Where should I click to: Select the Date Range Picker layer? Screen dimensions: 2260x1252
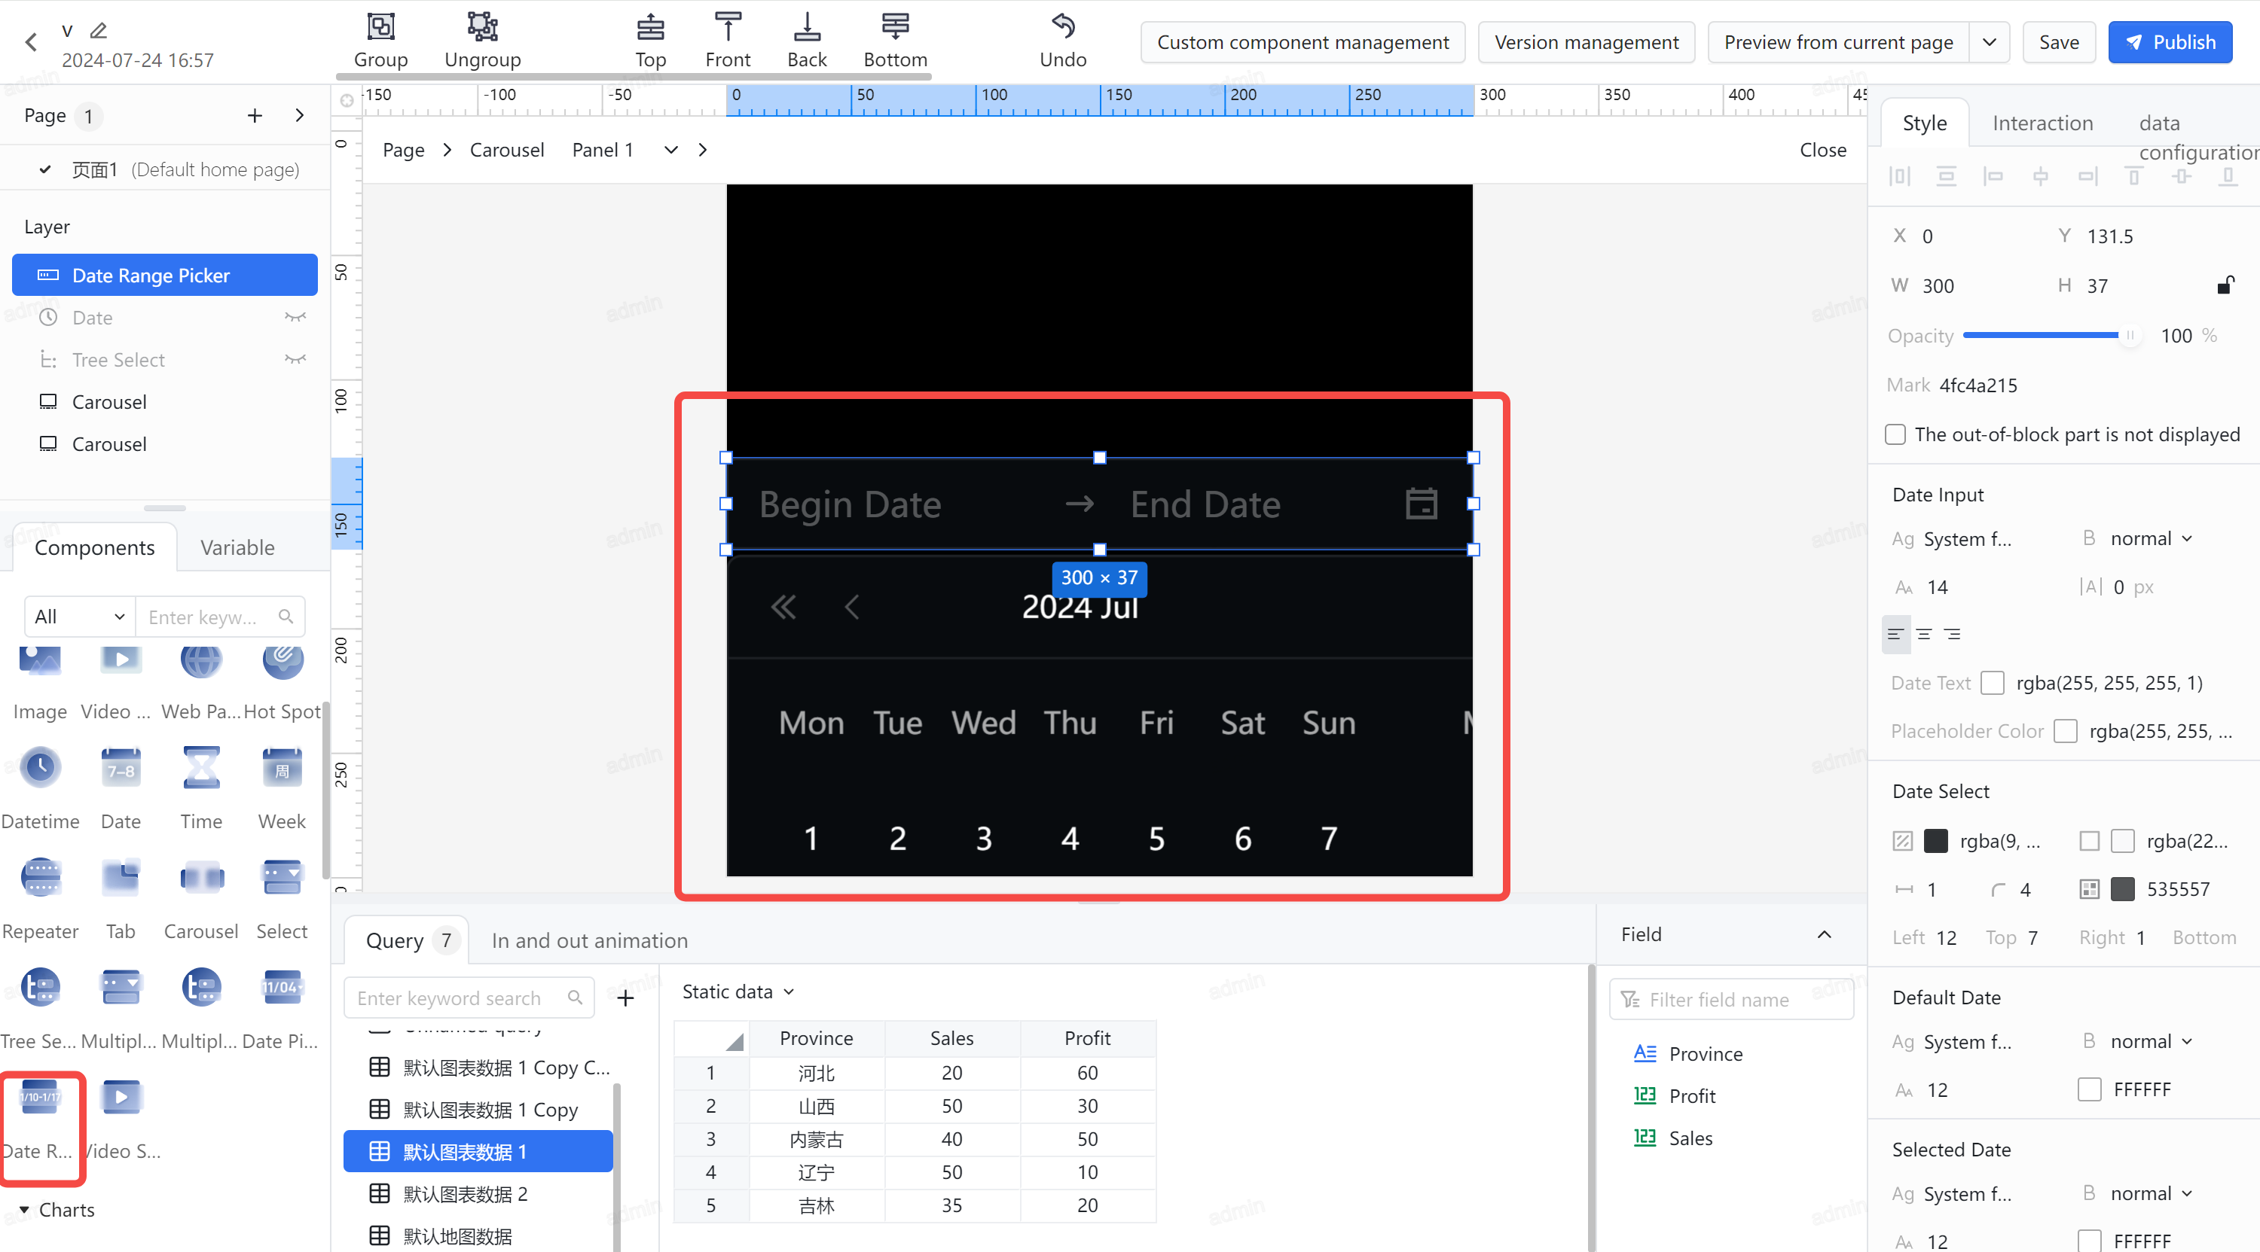[x=165, y=276]
